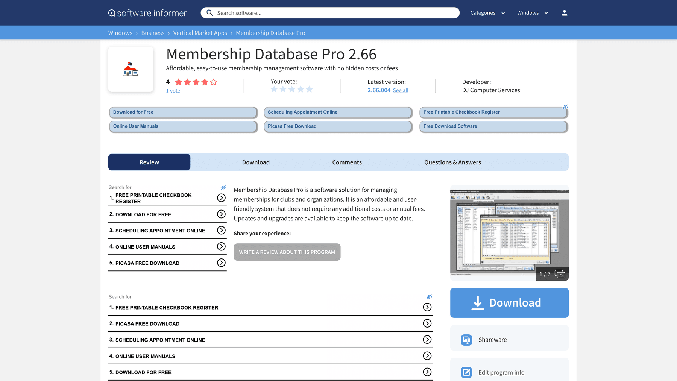Click the Membership Database Pro app icon
Image resolution: width=677 pixels, height=381 pixels.
point(131,69)
